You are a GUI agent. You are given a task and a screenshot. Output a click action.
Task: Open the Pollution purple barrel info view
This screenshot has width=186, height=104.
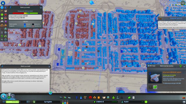[x=6, y=22]
